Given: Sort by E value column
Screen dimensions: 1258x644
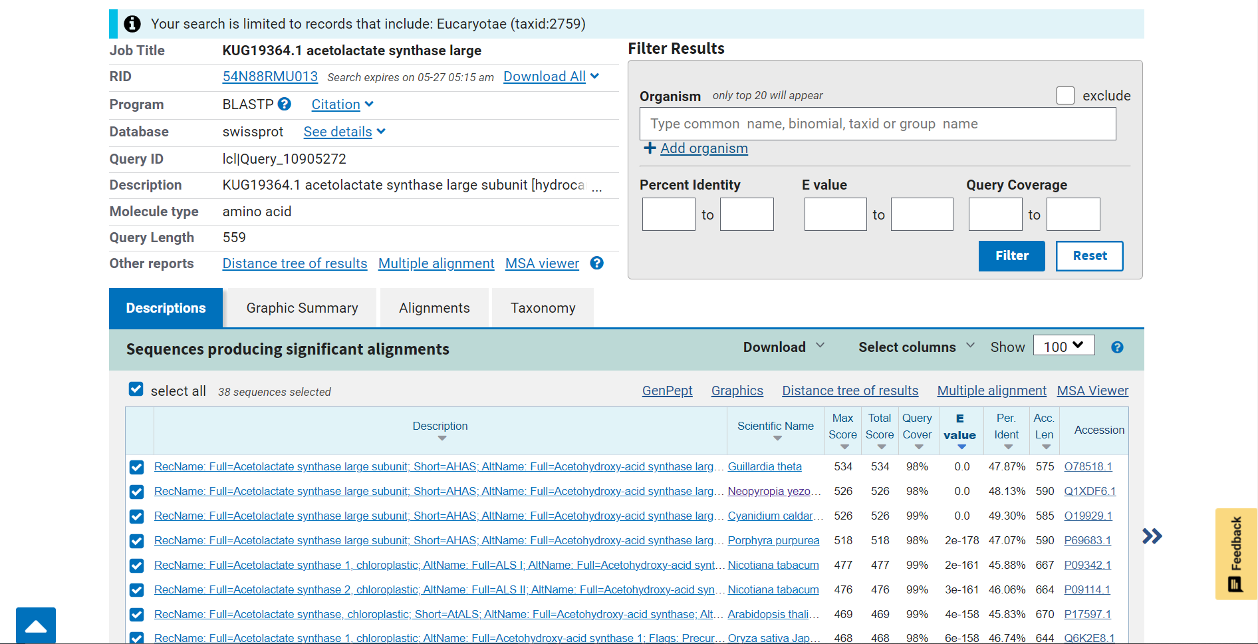Looking at the screenshot, I should tap(961, 447).
